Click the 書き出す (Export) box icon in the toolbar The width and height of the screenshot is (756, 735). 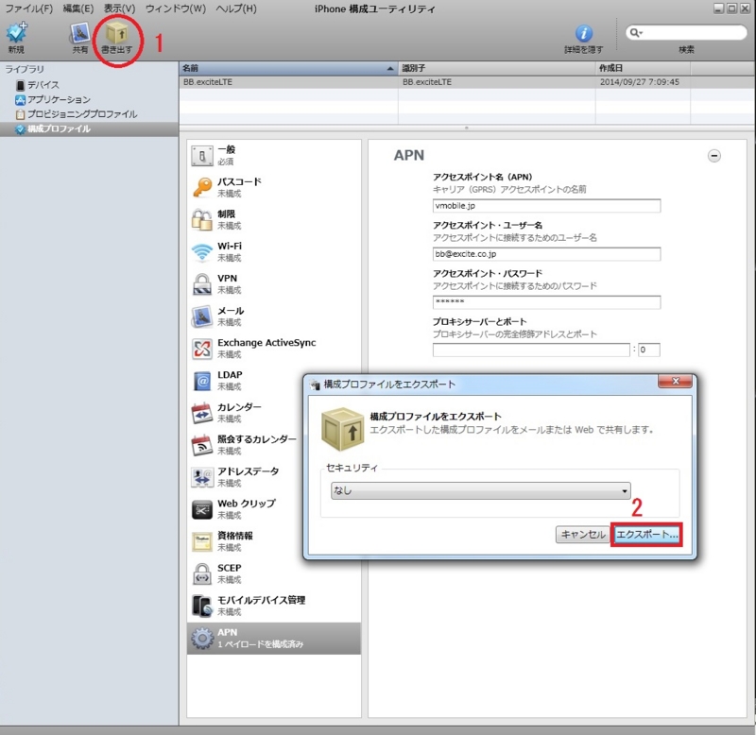(116, 33)
